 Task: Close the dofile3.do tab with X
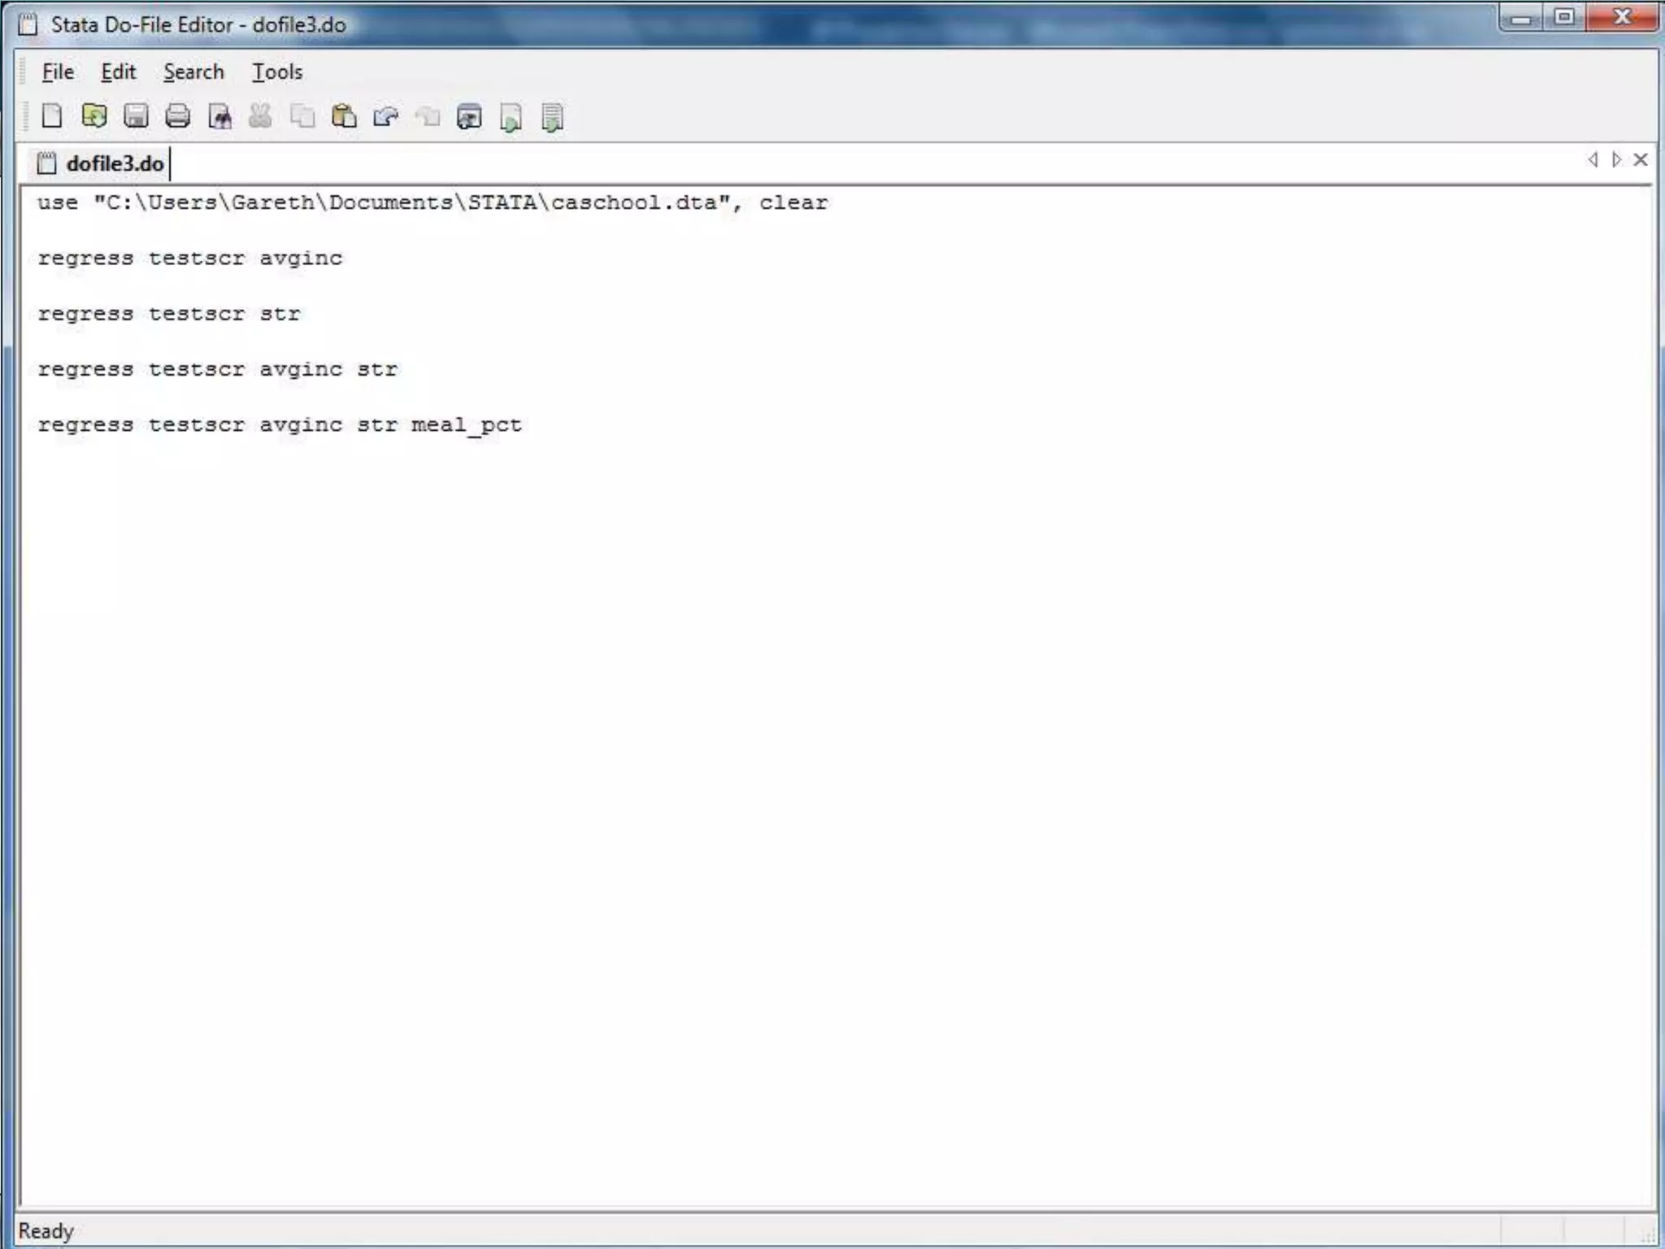click(1641, 159)
